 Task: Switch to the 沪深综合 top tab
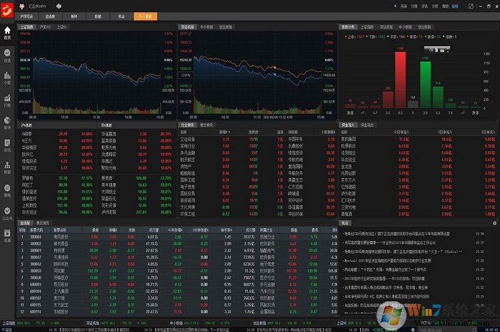point(26,16)
